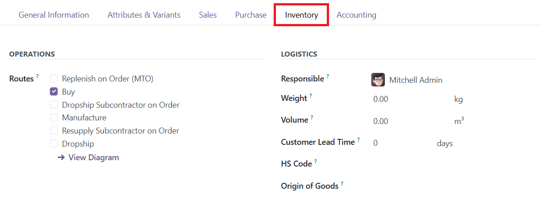The height and width of the screenshot is (205, 541).
Task: Switch to the General Information tab
Action: [x=54, y=15]
